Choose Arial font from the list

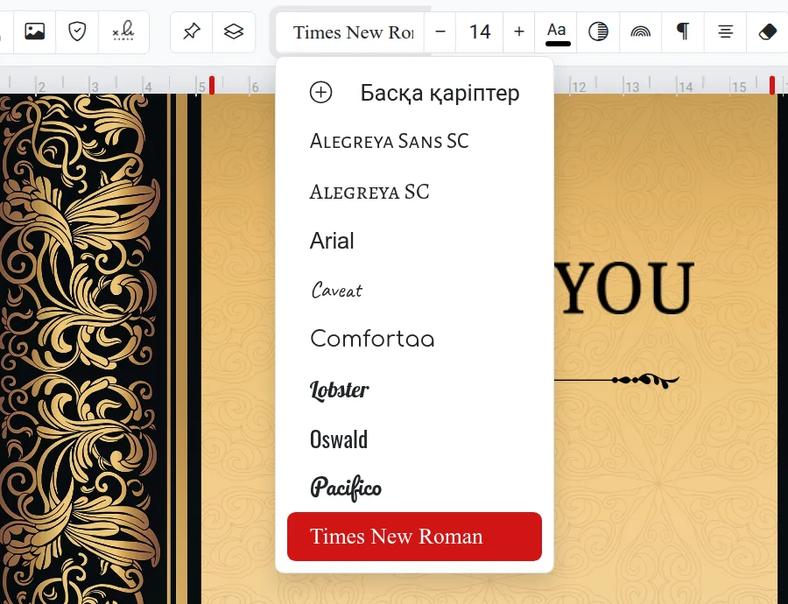[415, 241]
